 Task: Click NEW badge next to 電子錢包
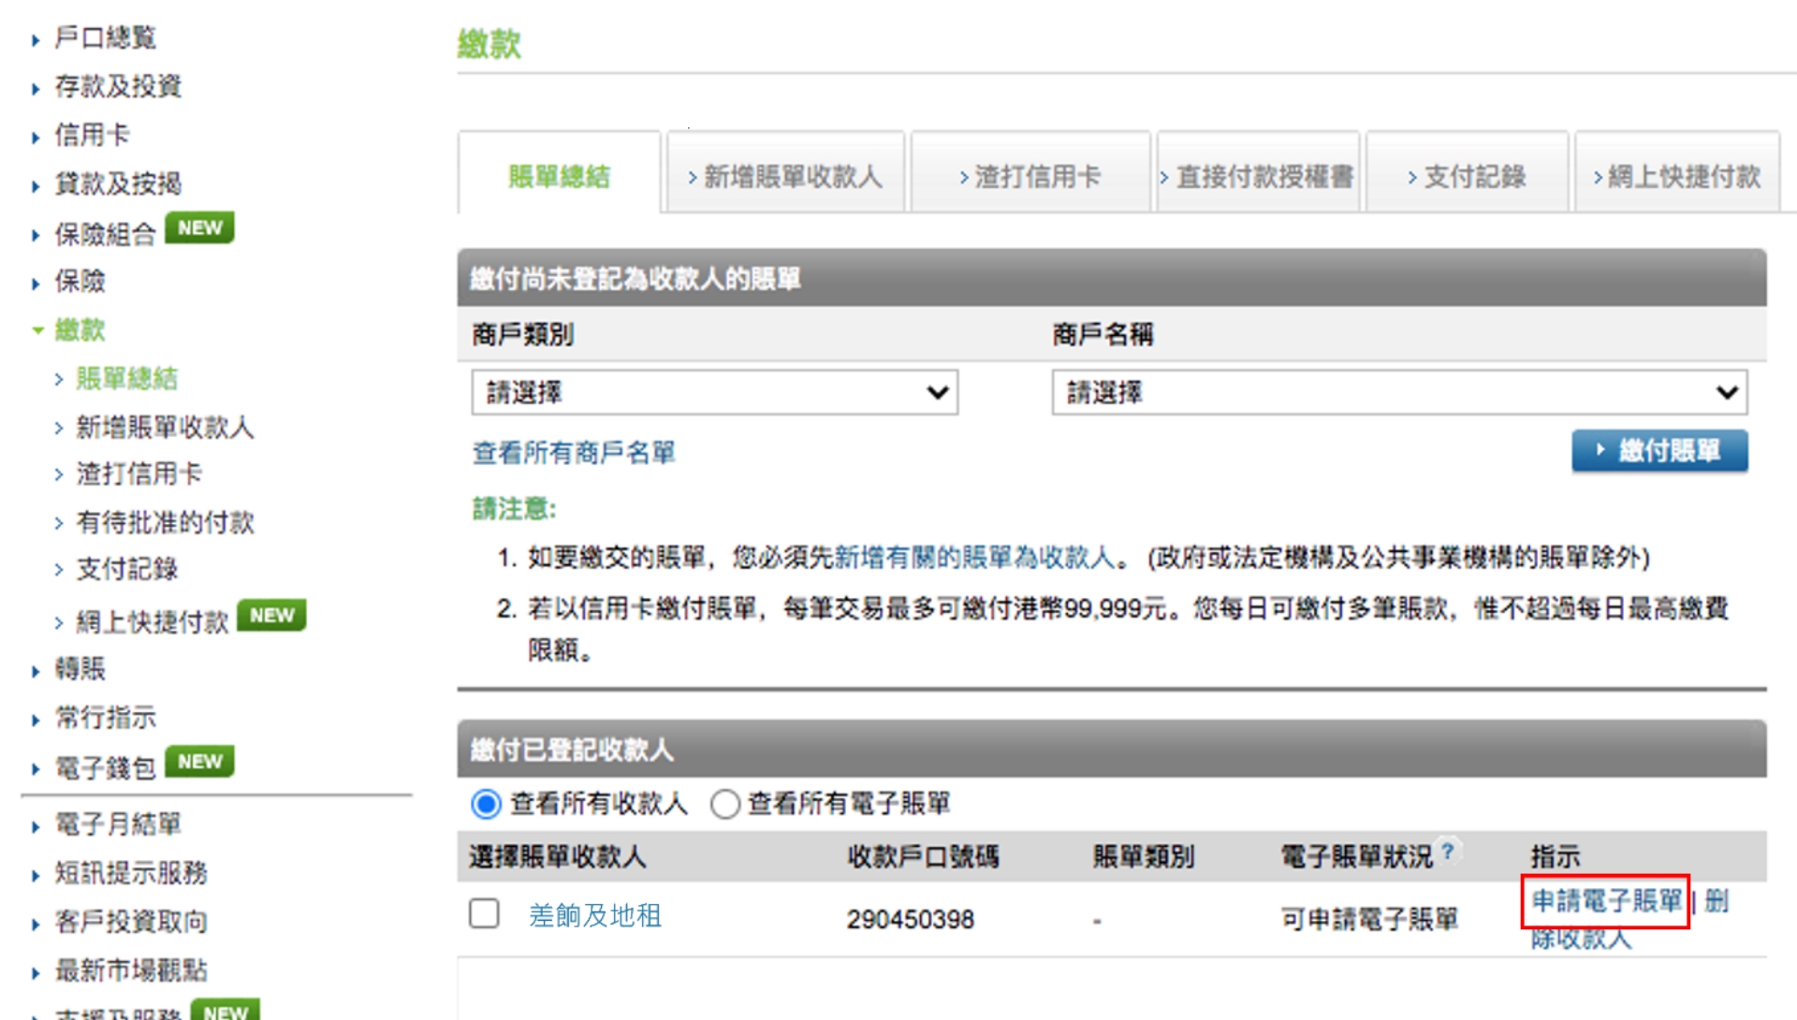tap(199, 762)
